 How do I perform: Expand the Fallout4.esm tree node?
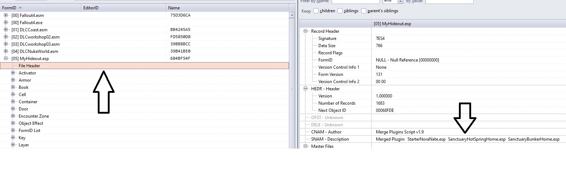coord(6,15)
